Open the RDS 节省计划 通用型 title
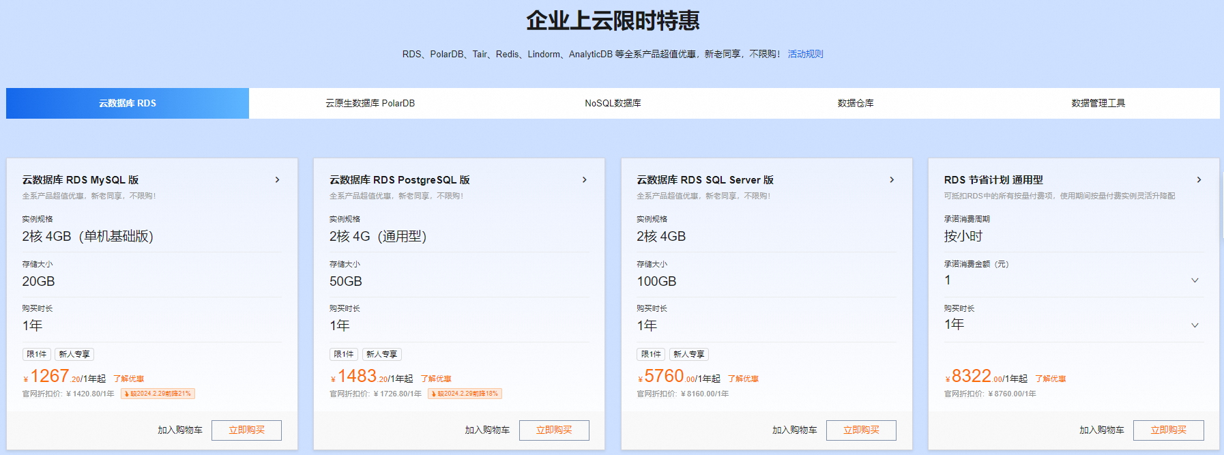This screenshot has width=1224, height=455. point(993,180)
